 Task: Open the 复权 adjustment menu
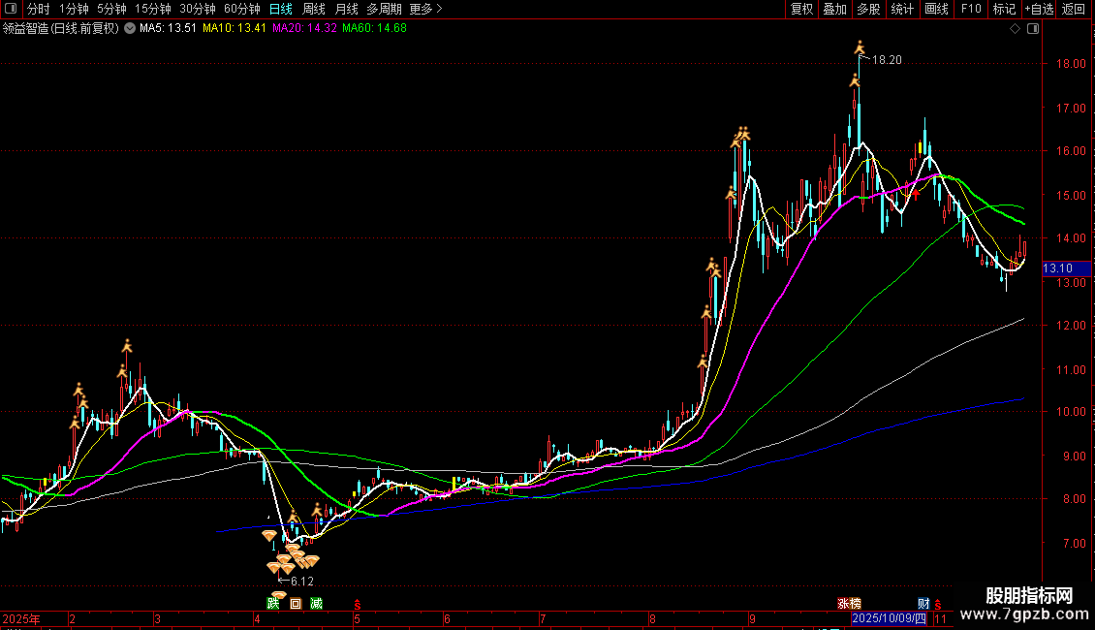pos(801,9)
